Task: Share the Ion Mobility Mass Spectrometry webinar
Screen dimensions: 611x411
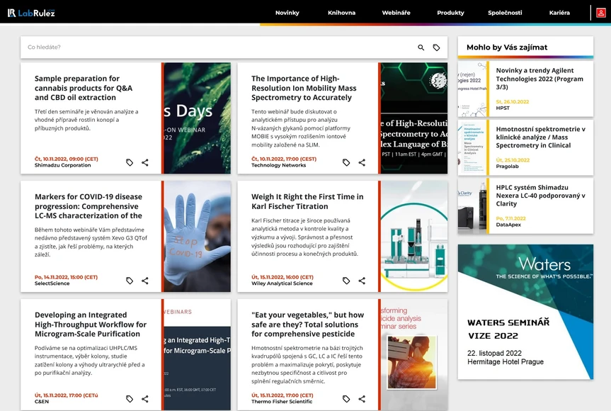Action: tap(362, 162)
